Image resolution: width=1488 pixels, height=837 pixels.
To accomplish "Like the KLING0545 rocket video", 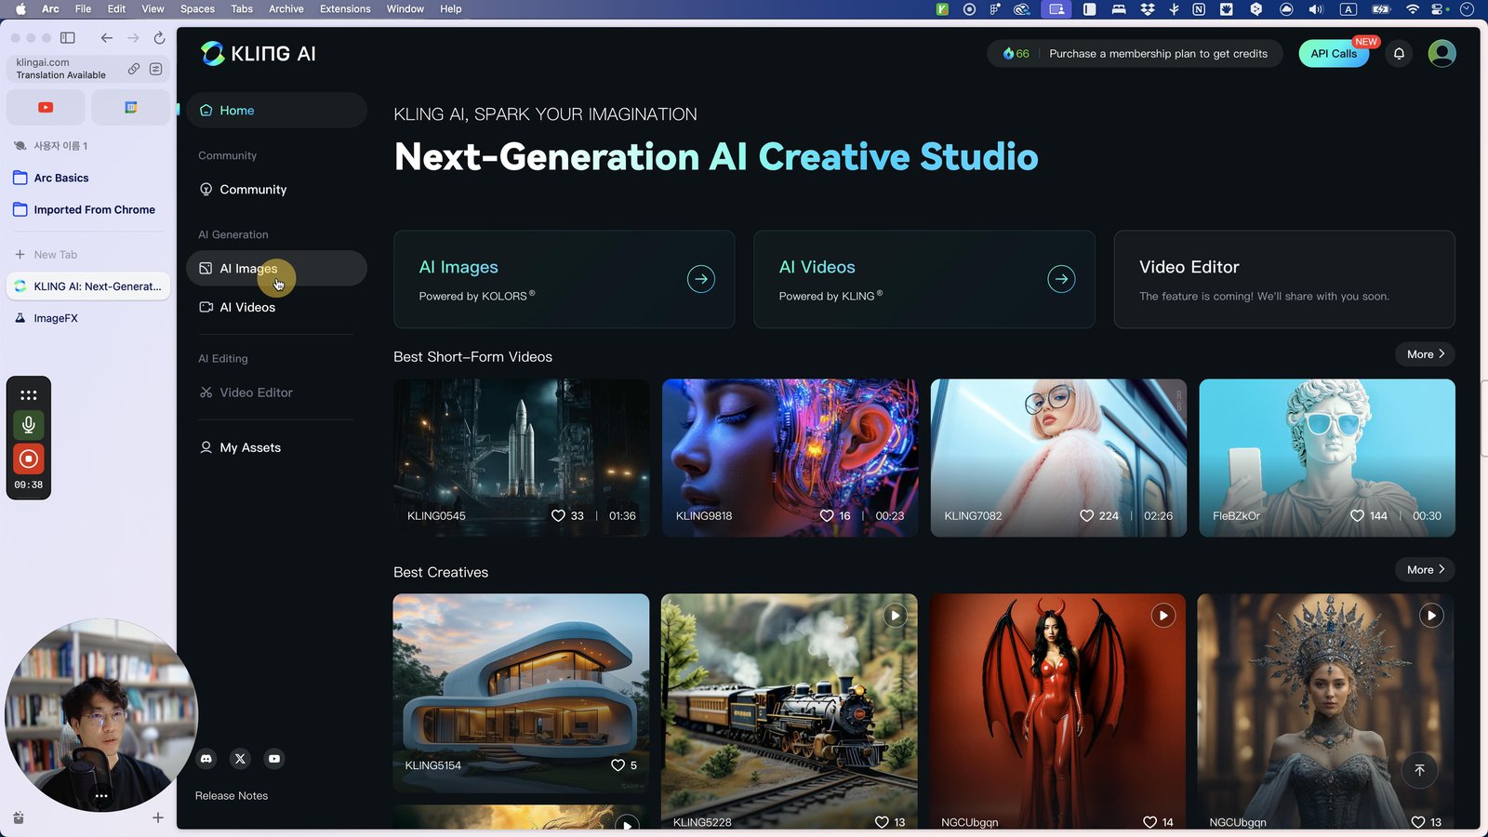I will (x=558, y=515).
